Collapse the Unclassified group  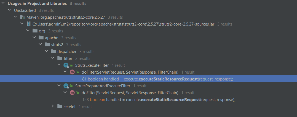[9, 10]
